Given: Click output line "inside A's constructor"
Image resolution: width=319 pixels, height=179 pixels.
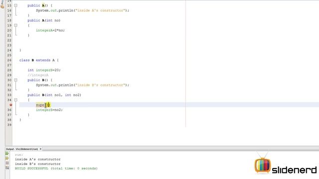Looking at the screenshot, I should coord(38,159).
